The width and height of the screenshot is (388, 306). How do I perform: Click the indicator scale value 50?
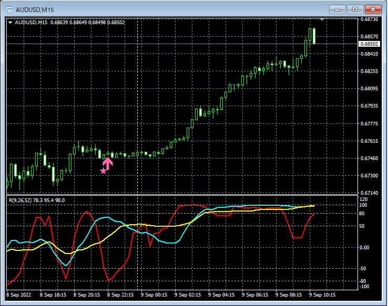(362, 226)
